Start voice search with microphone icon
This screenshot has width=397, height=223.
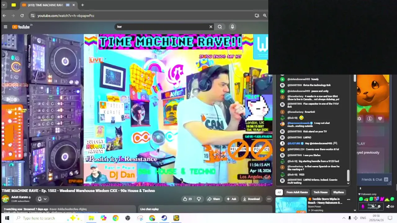(x=232, y=27)
